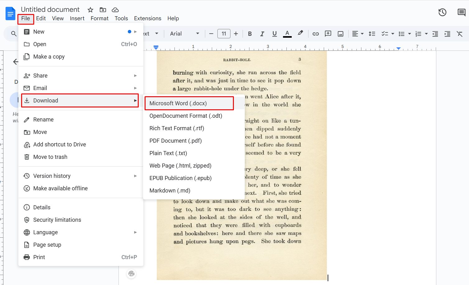Open the View menu
Viewport: 469px width, 285px height.
pyautogui.click(x=58, y=18)
